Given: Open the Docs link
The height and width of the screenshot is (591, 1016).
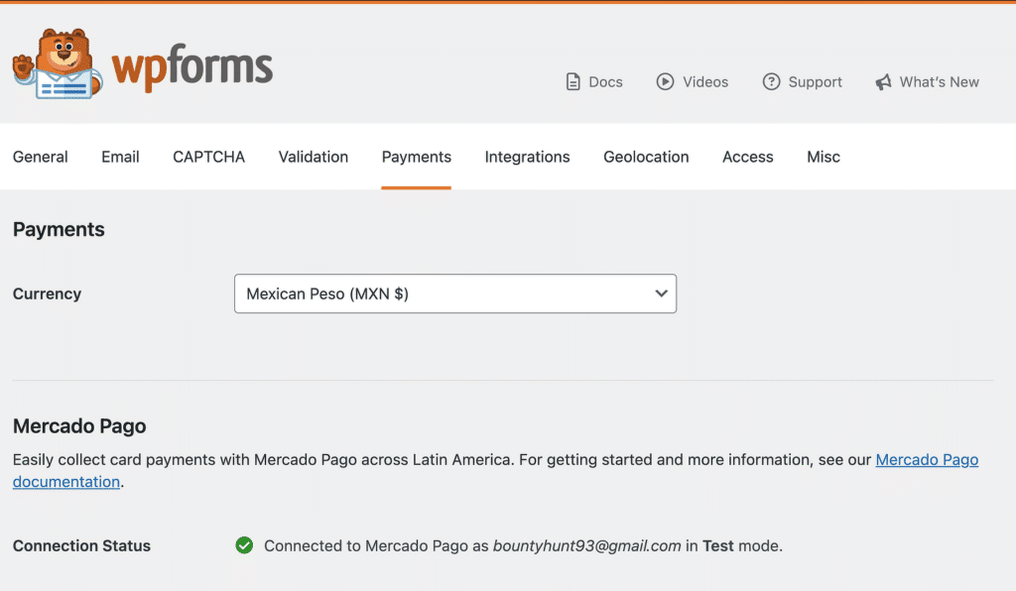Looking at the screenshot, I should (x=594, y=81).
